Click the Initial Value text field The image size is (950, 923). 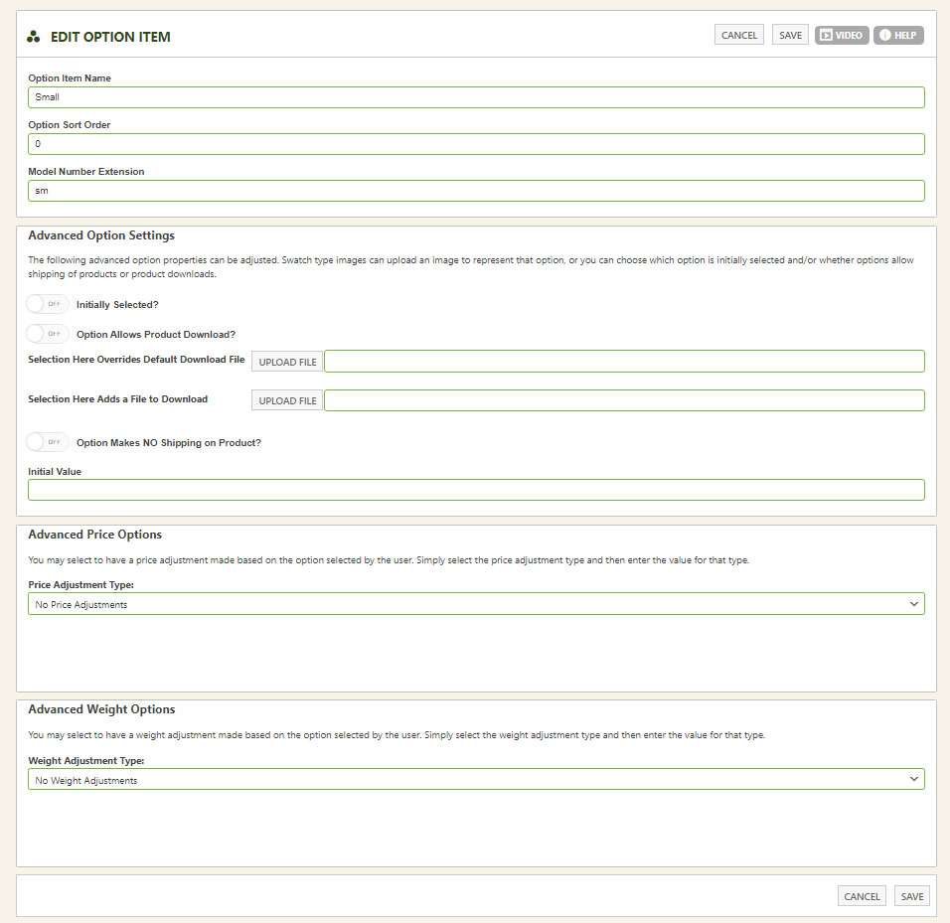[x=476, y=490]
